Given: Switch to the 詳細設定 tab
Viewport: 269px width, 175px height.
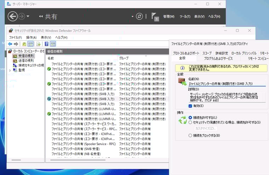Looking at the screenshot, I should (x=222, y=53).
